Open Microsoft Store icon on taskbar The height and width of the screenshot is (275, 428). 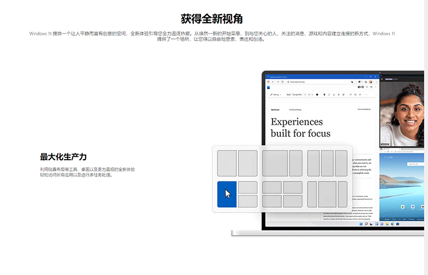point(398,224)
